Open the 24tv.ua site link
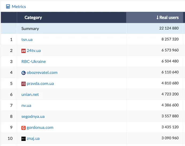This screenshot has height=146, width=185. point(34,51)
